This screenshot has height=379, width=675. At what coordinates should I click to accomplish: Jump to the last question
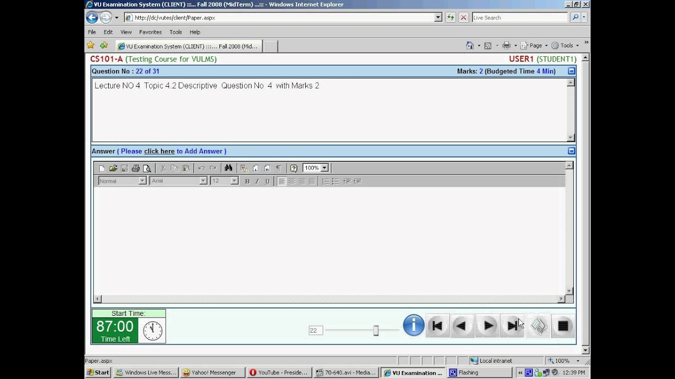512,326
